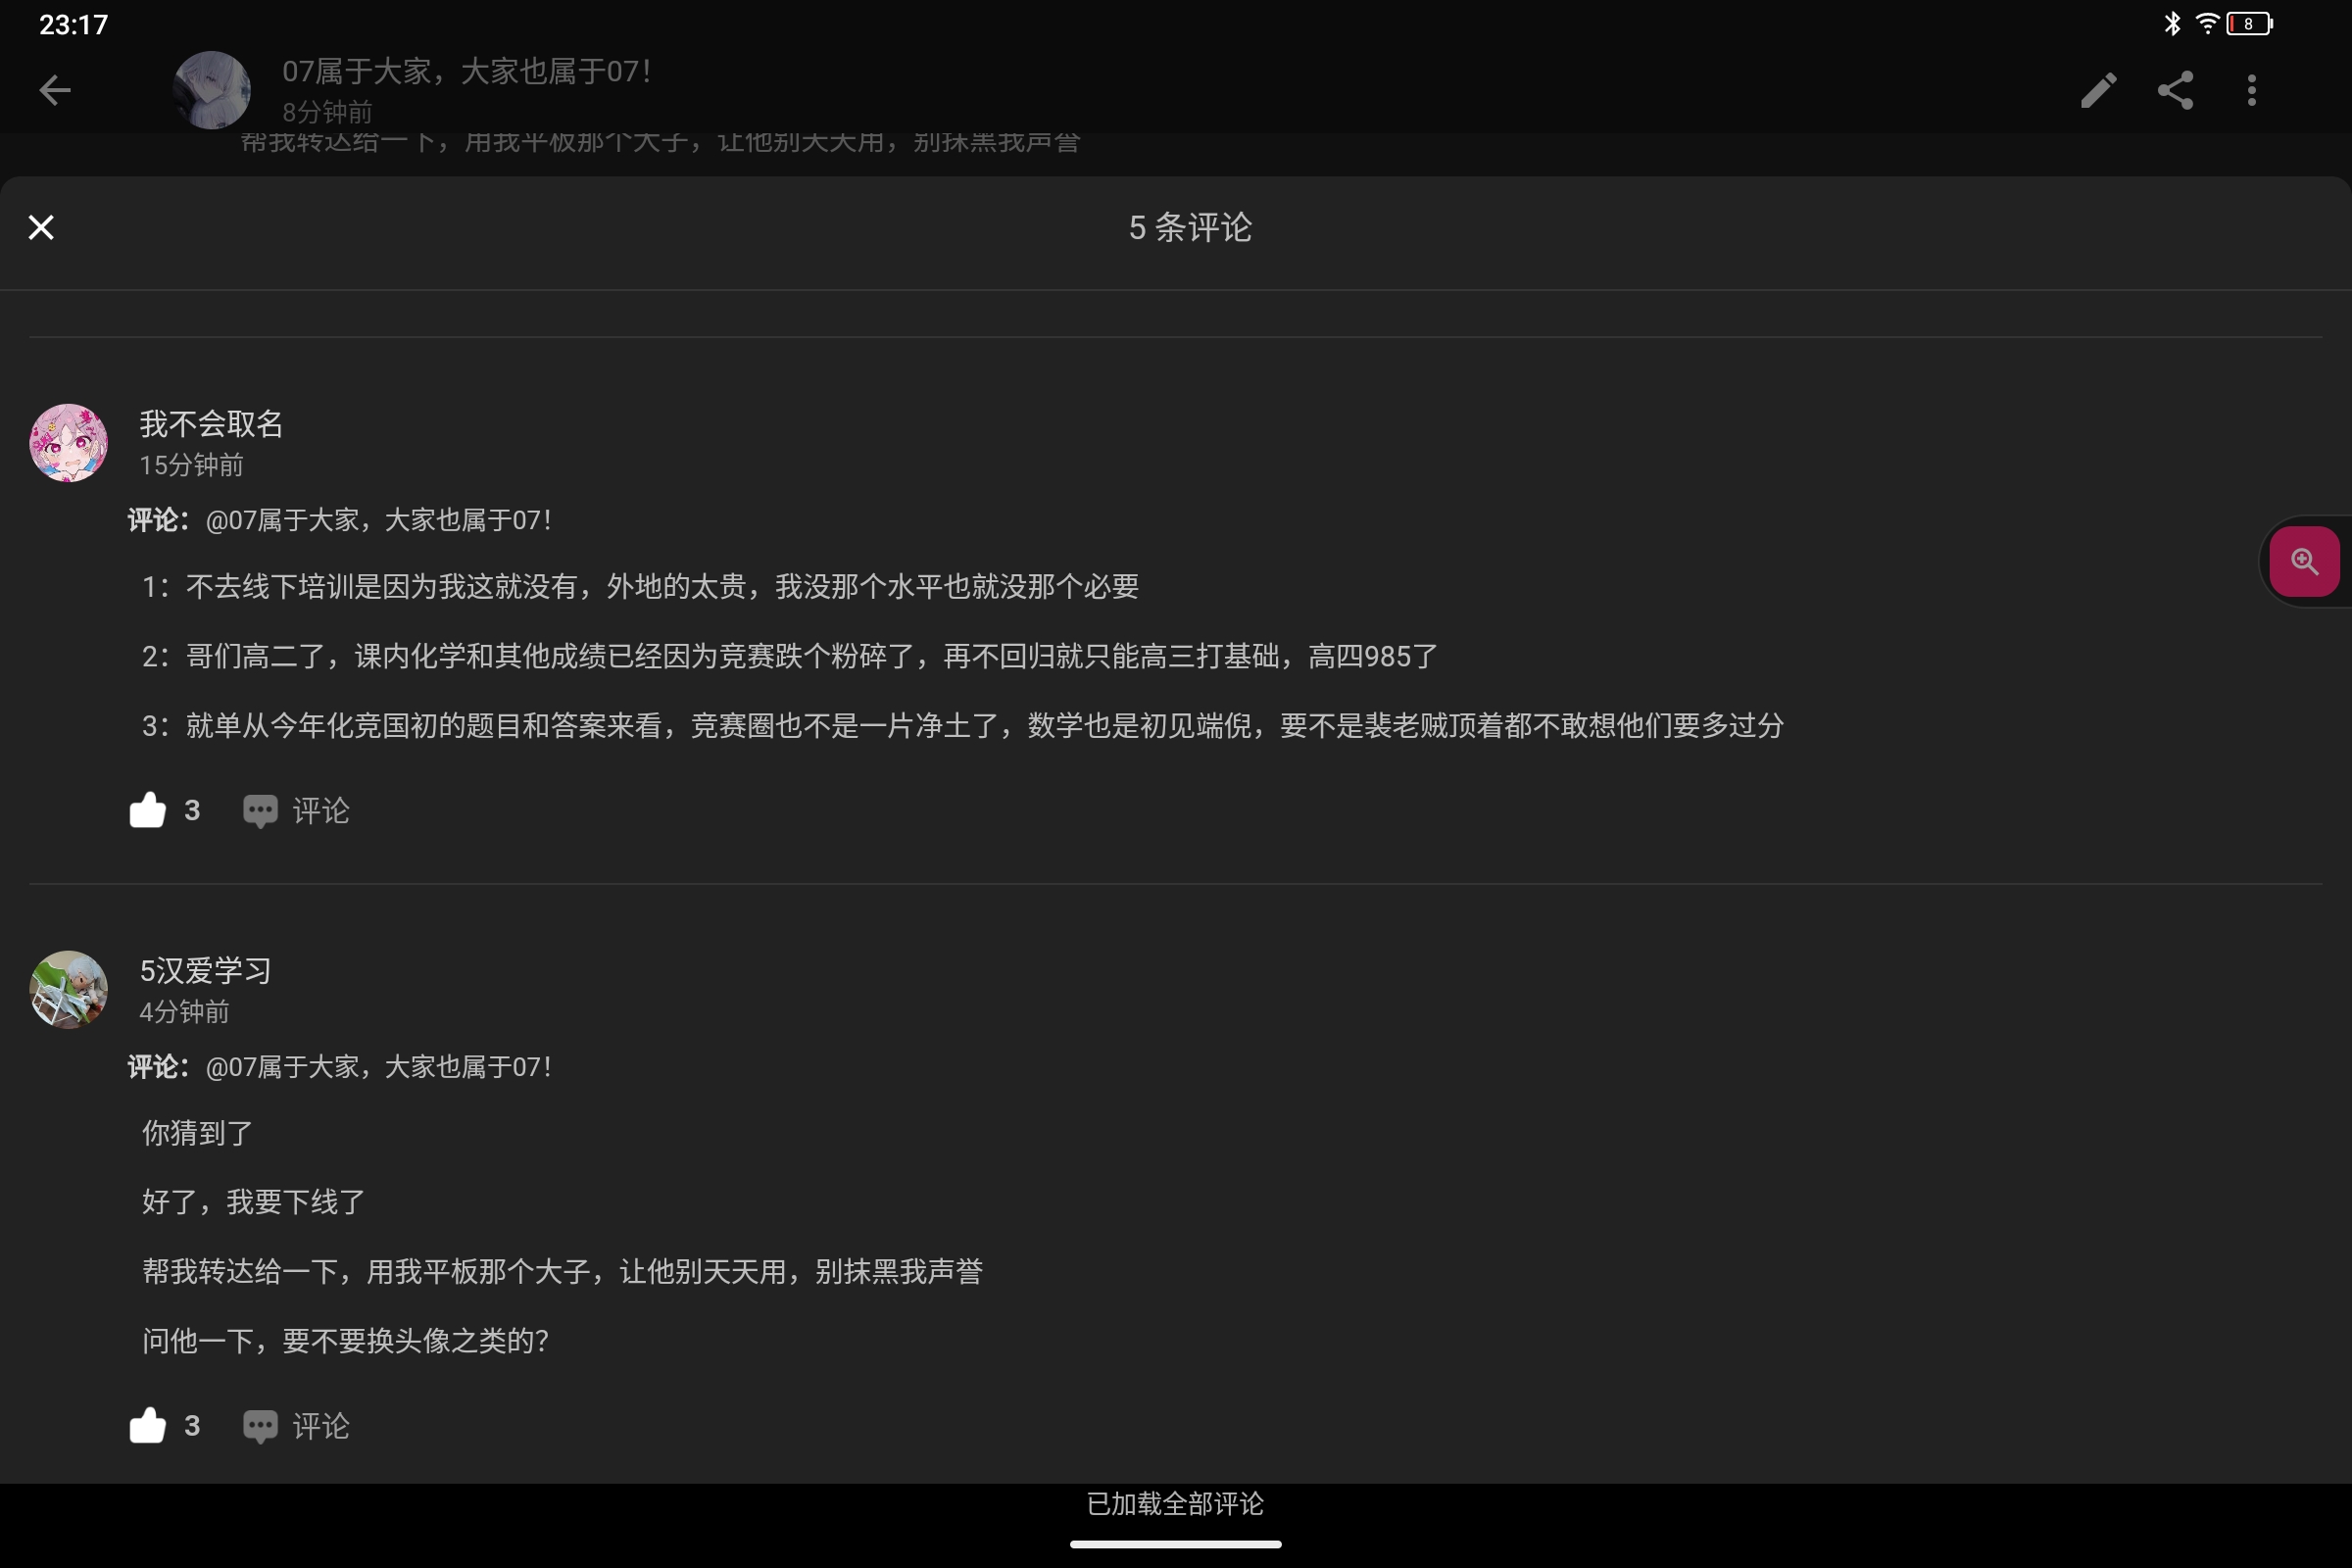This screenshot has height=1568, width=2352.
Task: Tap the pink magnifier zoom button
Action: click(2304, 561)
